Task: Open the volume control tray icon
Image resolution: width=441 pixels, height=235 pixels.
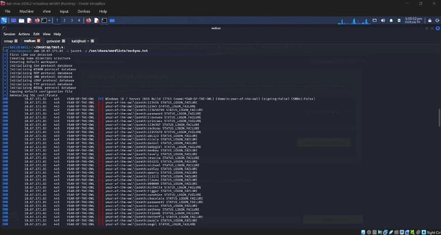Action: [x=383, y=20]
